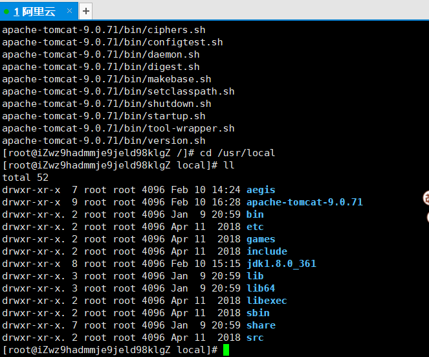
Task: Click the libexec directory name
Action: (x=267, y=301)
